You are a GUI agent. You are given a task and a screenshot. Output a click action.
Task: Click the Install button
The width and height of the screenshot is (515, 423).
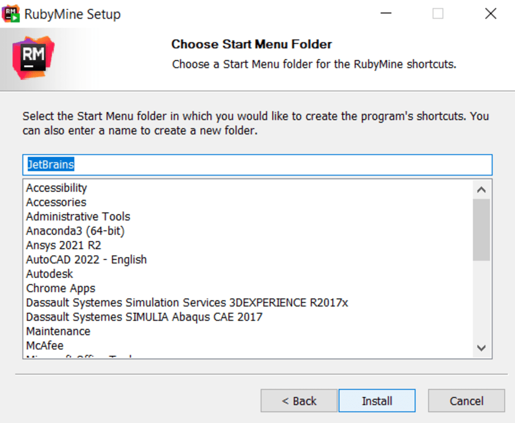(377, 401)
